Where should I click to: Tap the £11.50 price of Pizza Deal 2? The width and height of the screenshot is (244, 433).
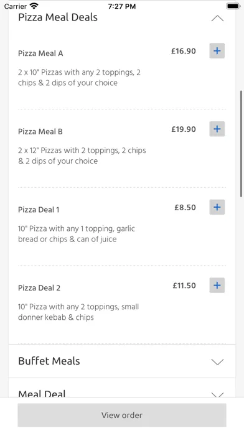coord(184,286)
